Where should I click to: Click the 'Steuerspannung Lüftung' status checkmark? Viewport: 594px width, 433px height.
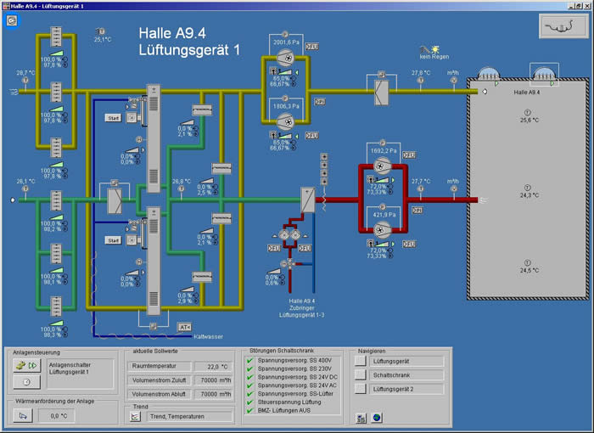click(x=249, y=402)
